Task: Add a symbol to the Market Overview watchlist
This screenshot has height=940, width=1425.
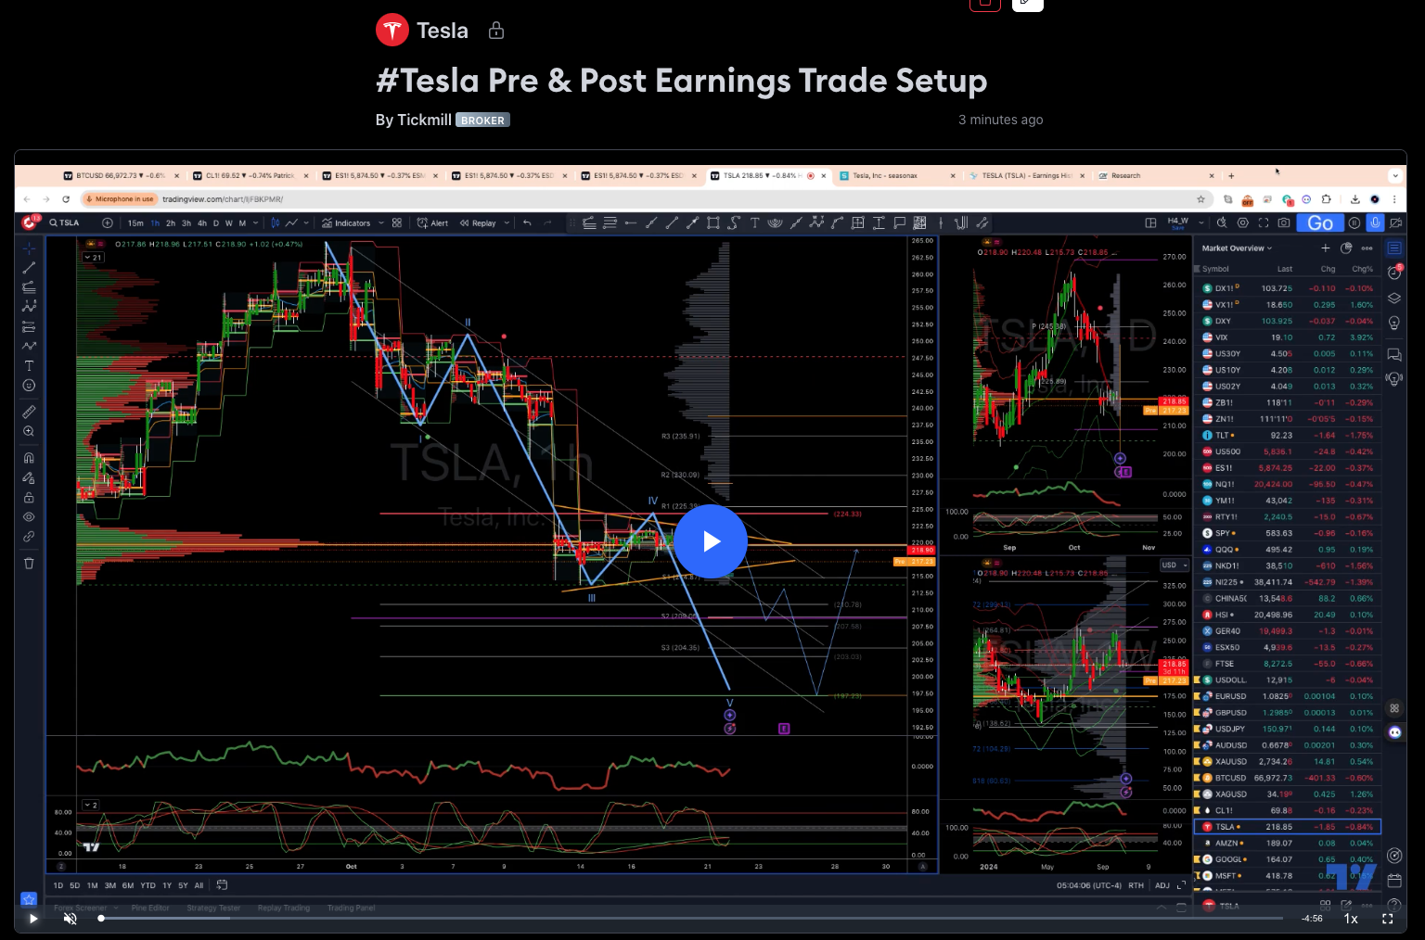Action: pyautogui.click(x=1326, y=248)
